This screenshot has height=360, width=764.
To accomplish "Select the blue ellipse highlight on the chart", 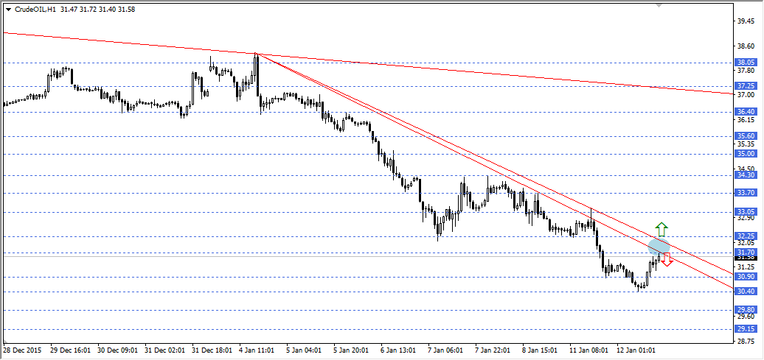I will click(x=659, y=247).
